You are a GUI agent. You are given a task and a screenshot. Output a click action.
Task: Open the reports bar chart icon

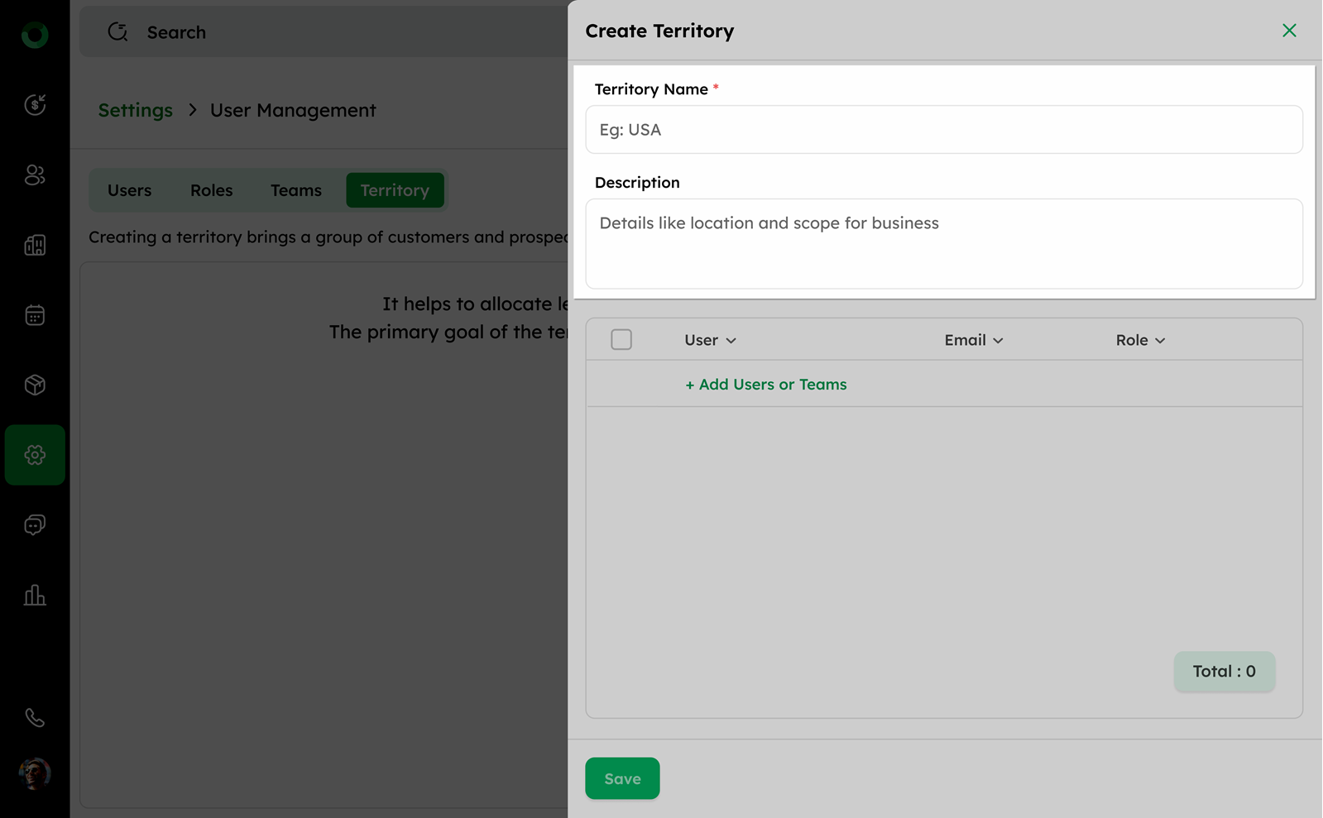35,595
